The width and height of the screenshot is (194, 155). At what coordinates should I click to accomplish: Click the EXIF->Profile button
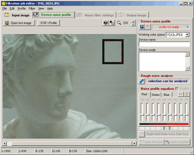coord(48,23)
